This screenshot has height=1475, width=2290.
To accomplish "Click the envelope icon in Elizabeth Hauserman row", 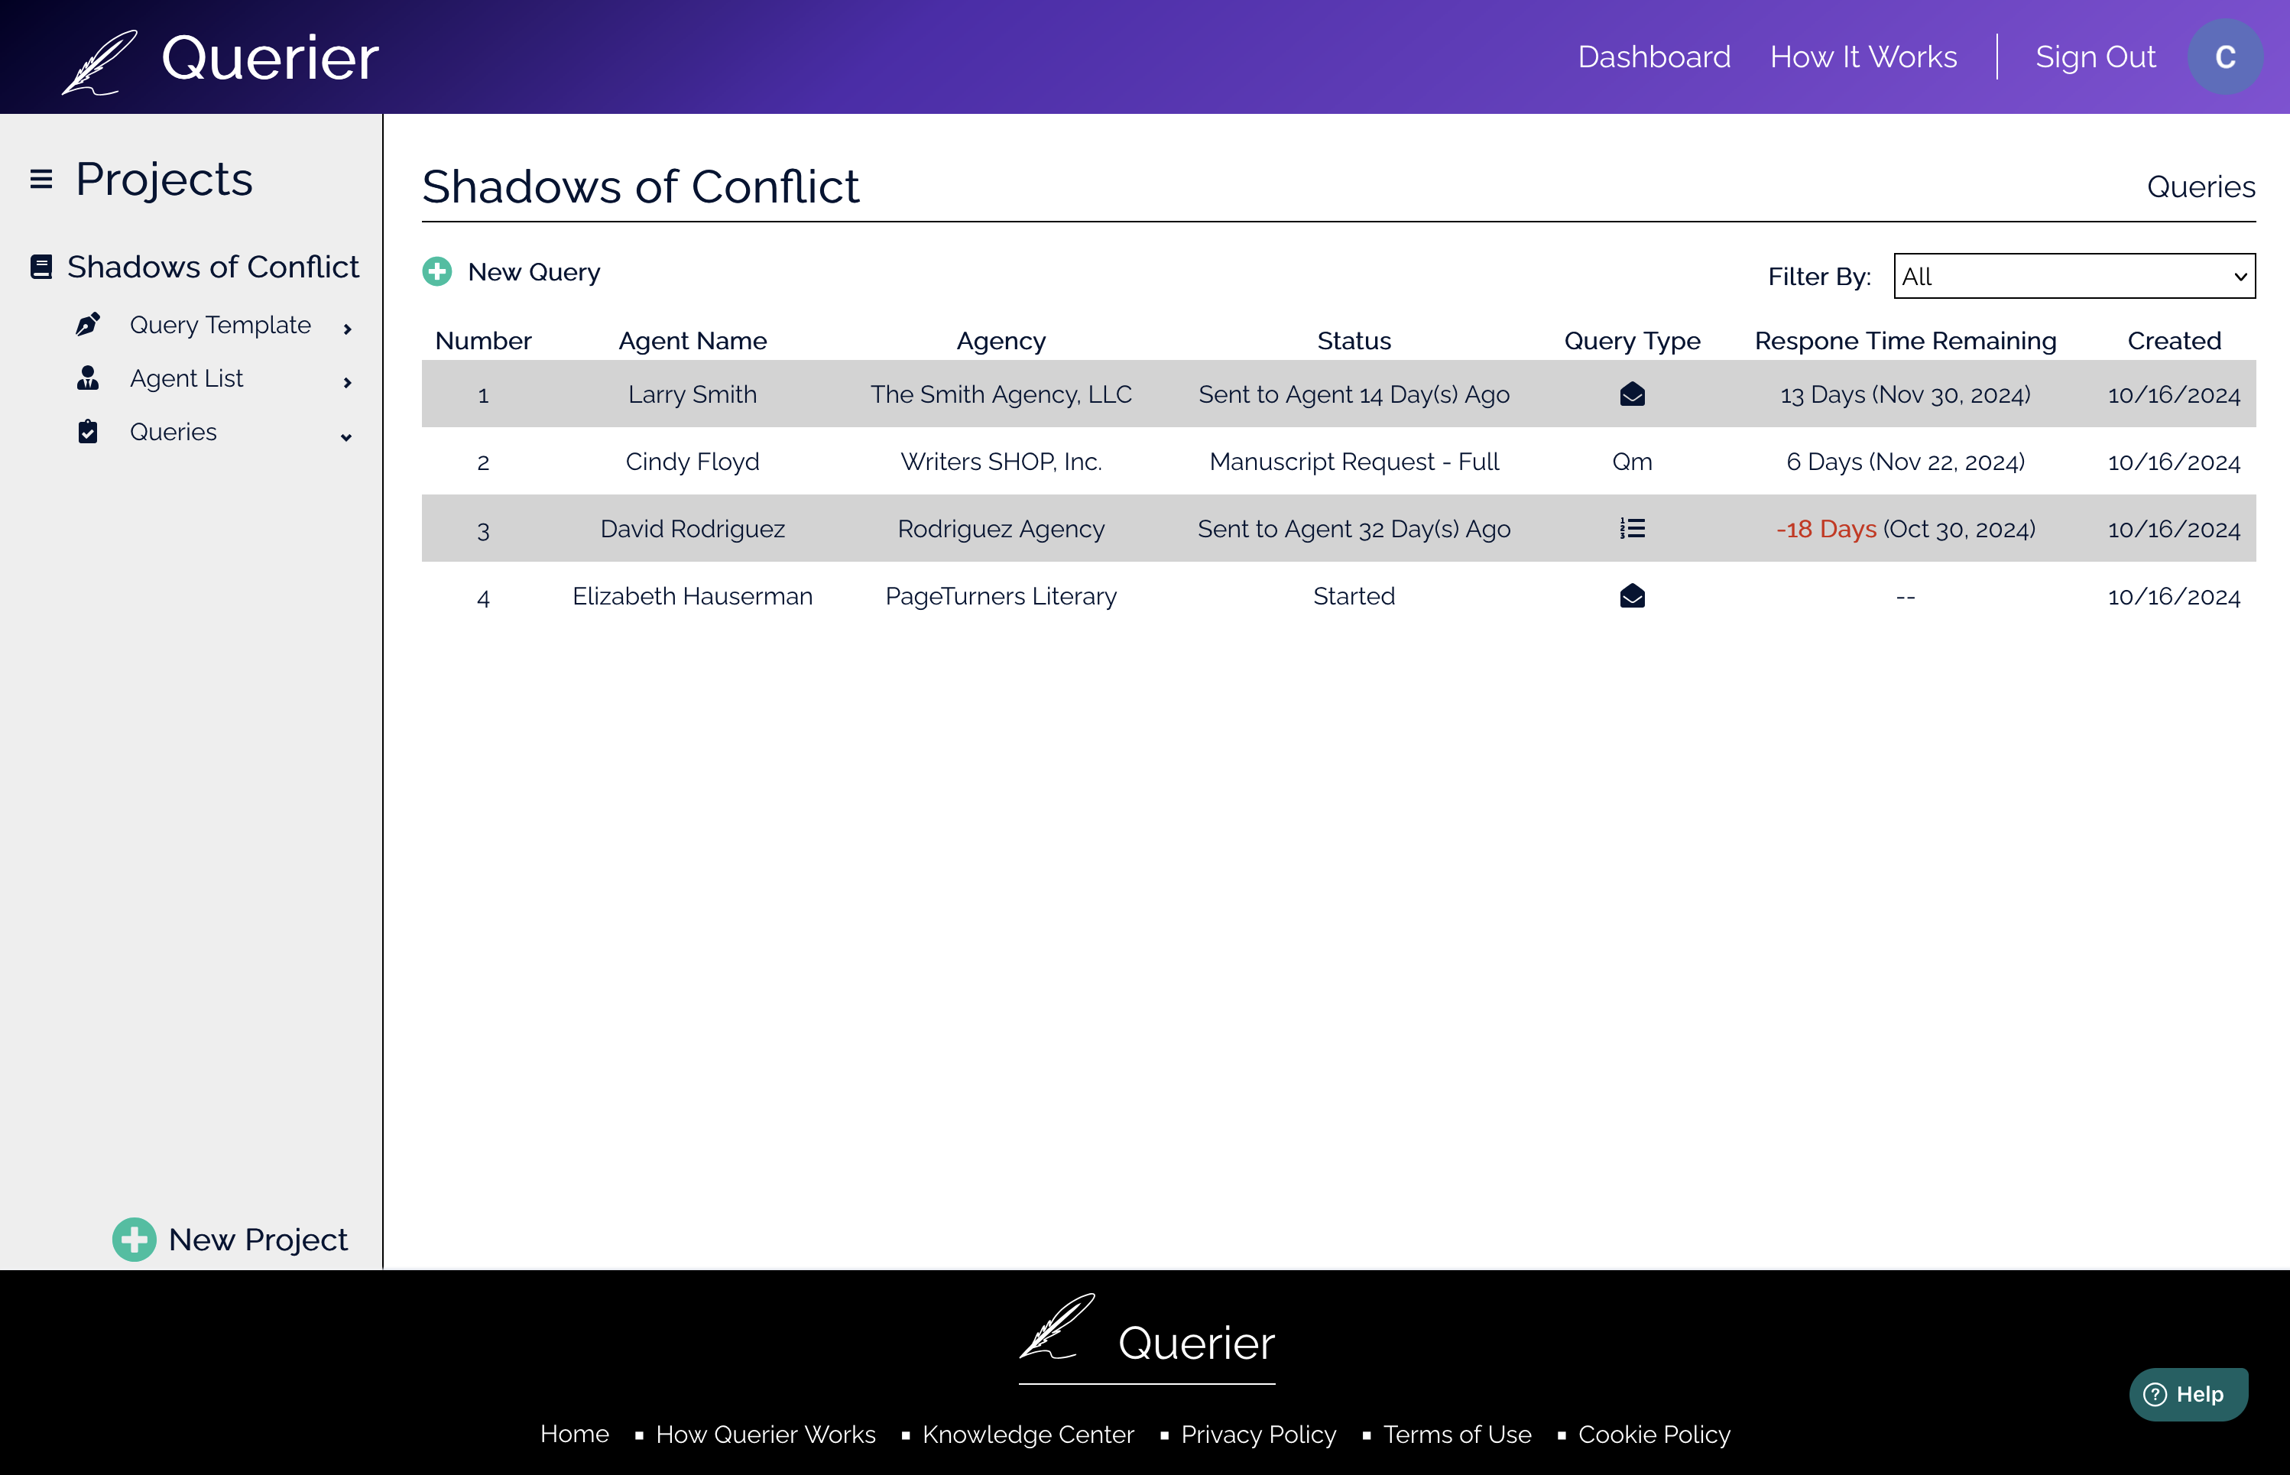I will pyautogui.click(x=1632, y=597).
